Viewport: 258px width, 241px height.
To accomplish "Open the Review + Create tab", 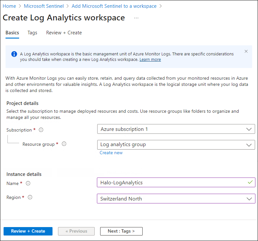I will (64, 33).
